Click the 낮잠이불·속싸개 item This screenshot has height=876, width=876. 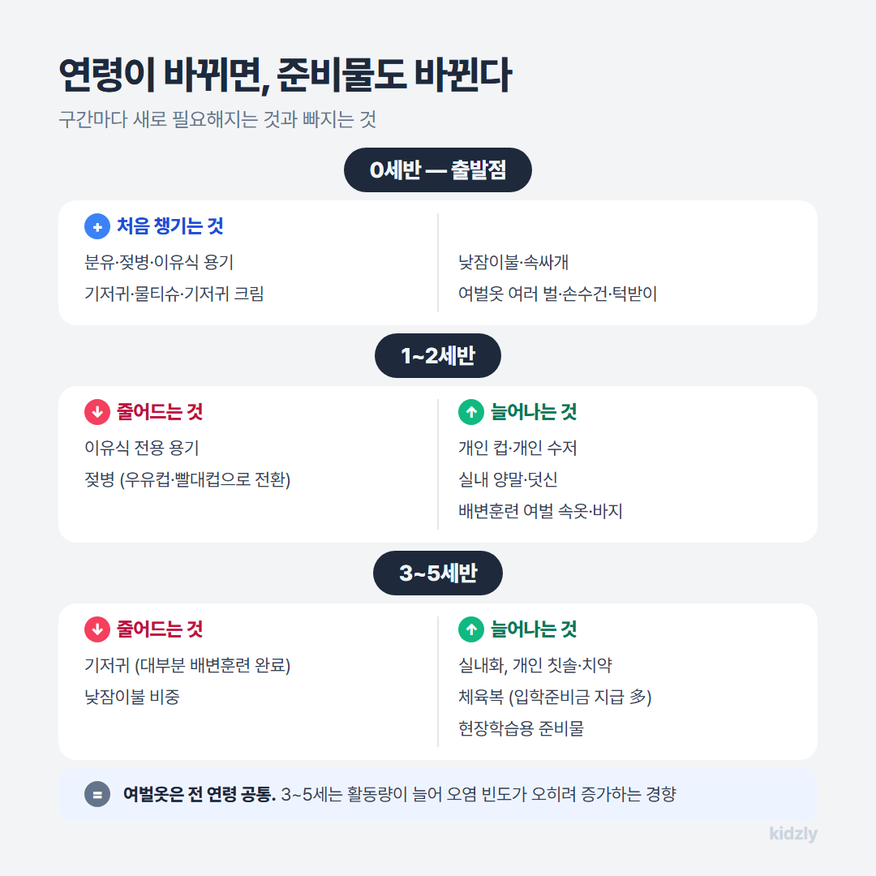513,262
